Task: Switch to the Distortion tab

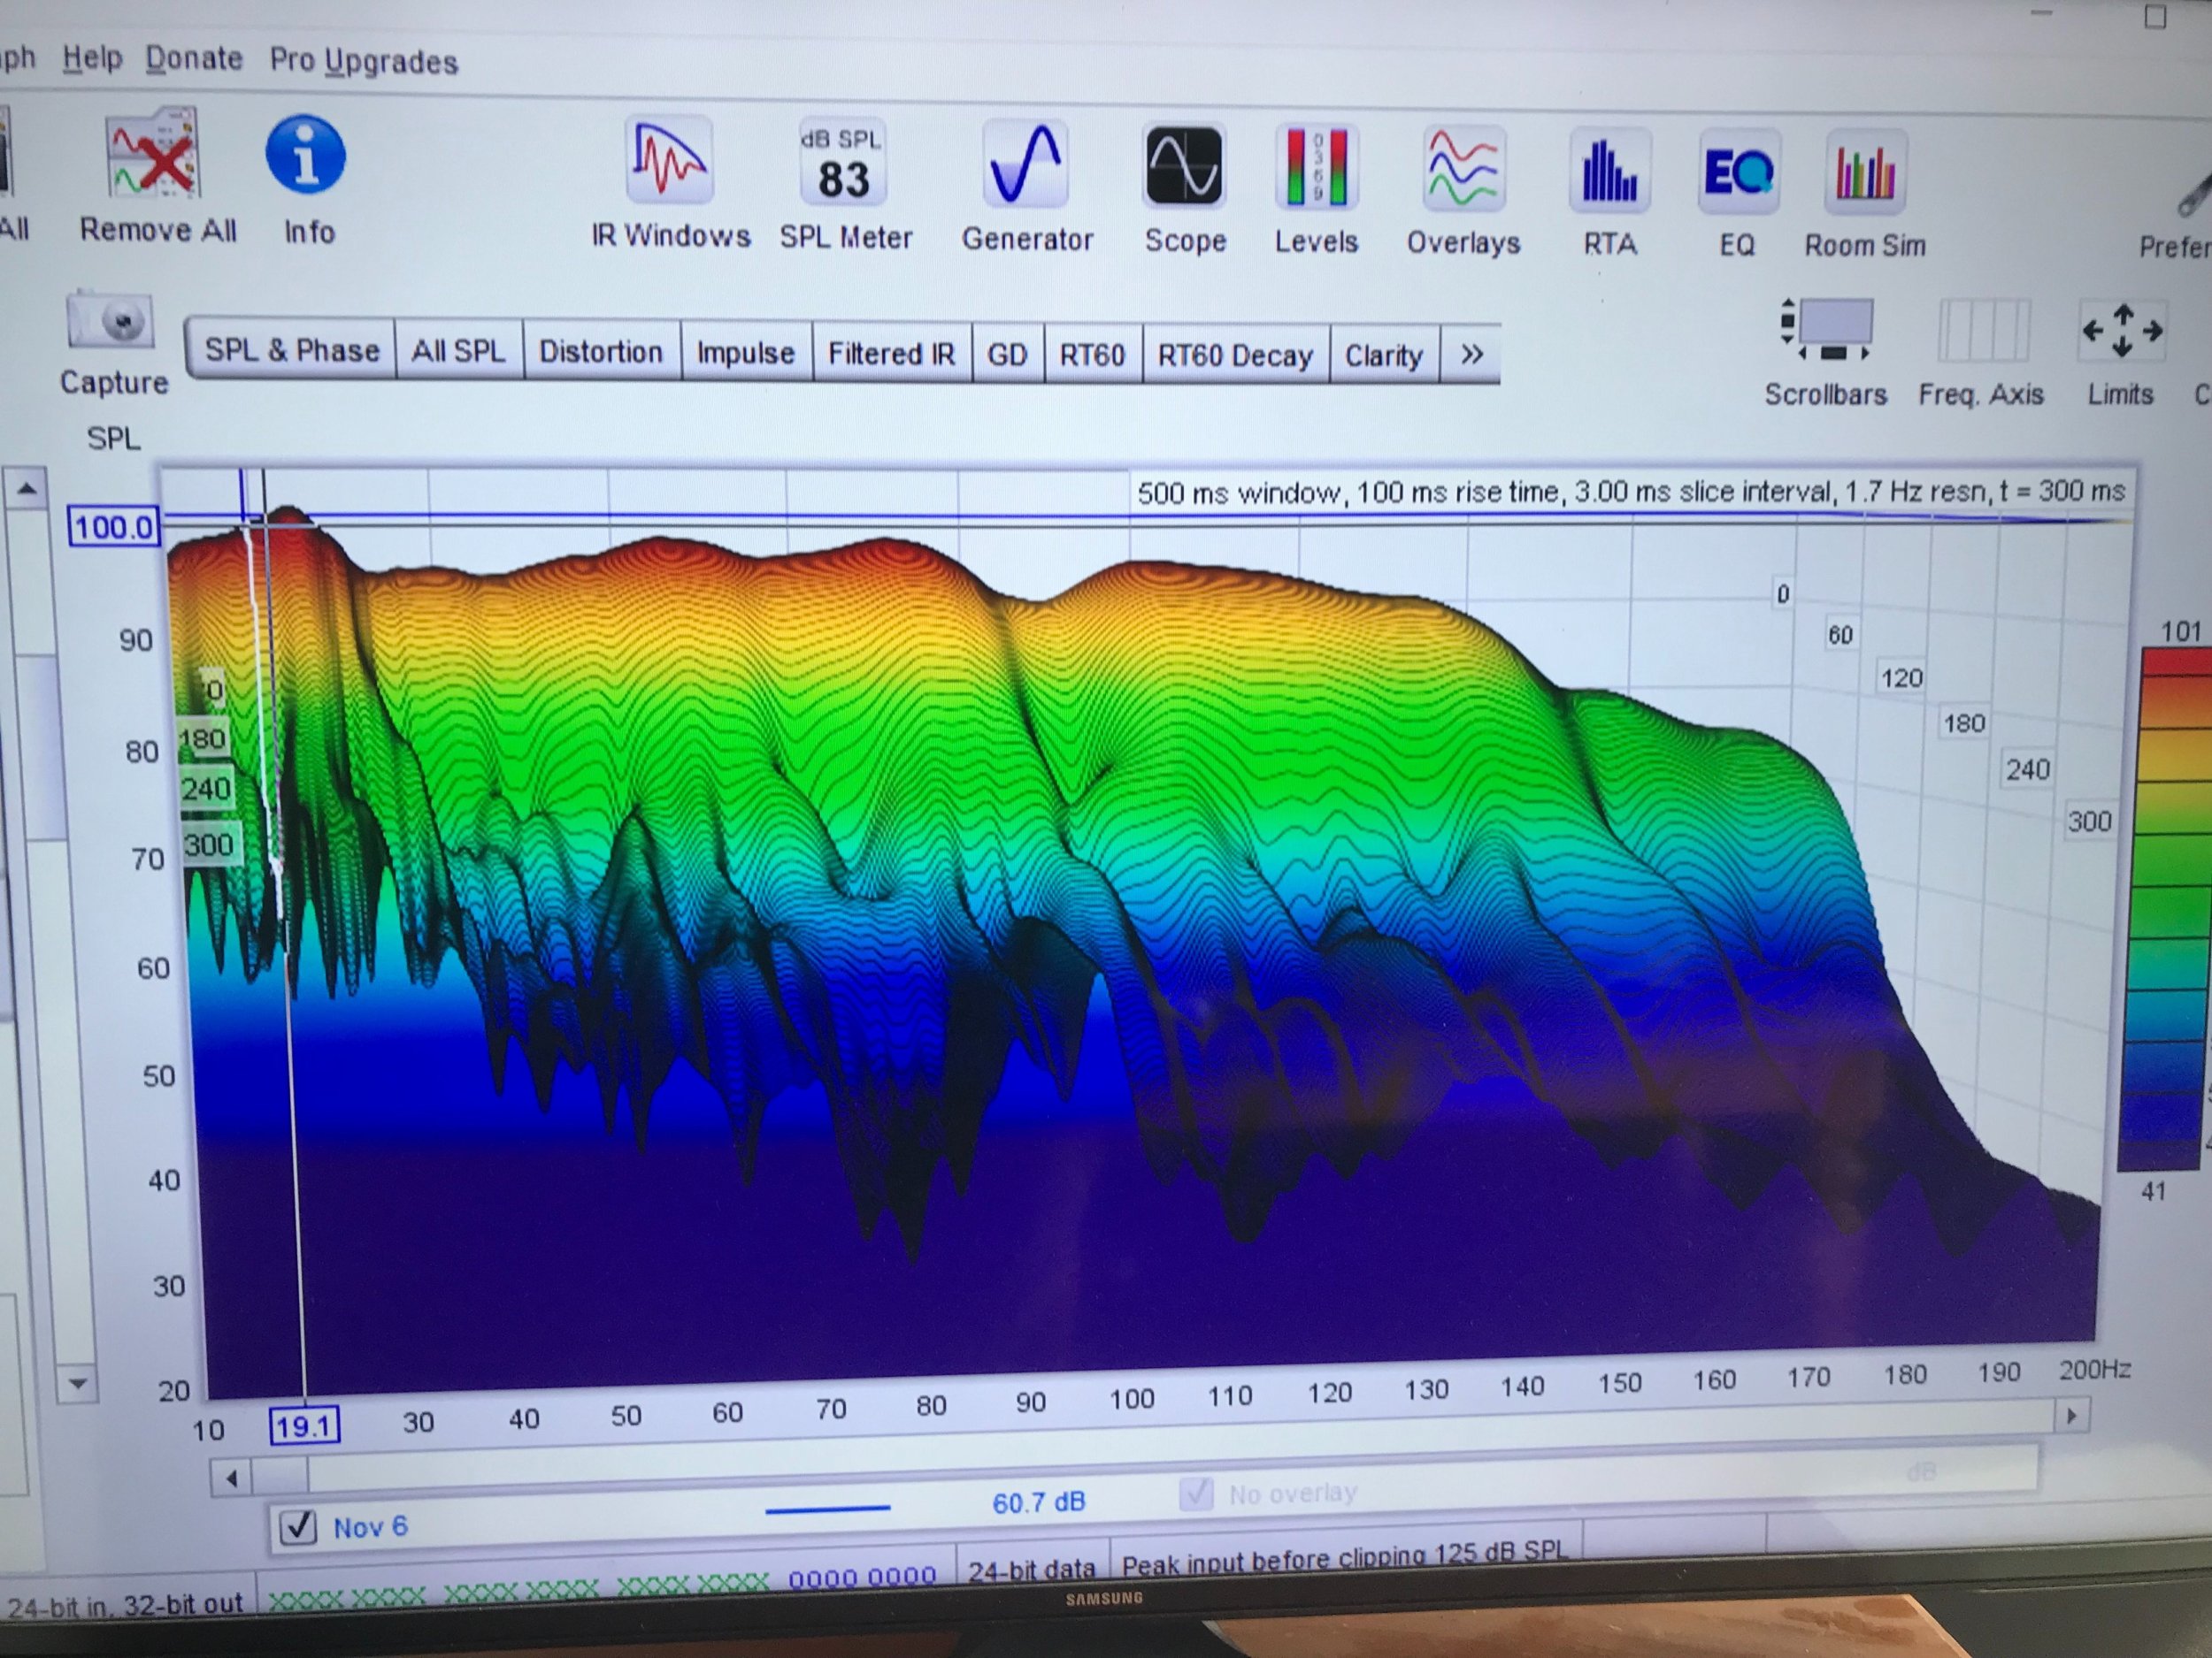Action: 601,352
